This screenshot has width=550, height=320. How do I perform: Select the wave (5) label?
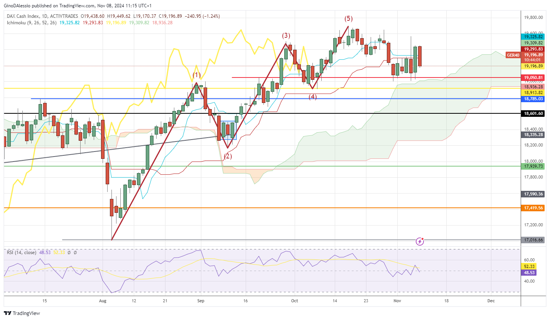(348, 19)
